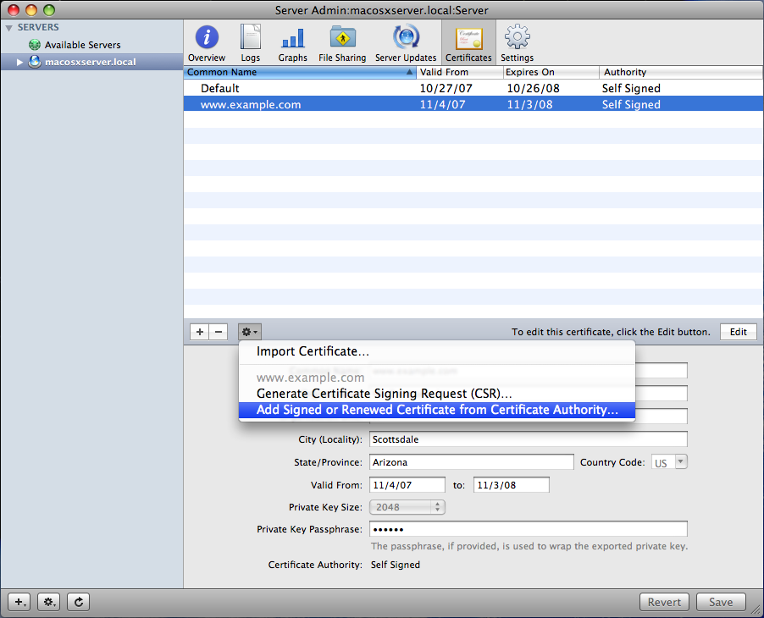764x618 pixels.
Task: Open the Settings gear pane
Action: 517,43
